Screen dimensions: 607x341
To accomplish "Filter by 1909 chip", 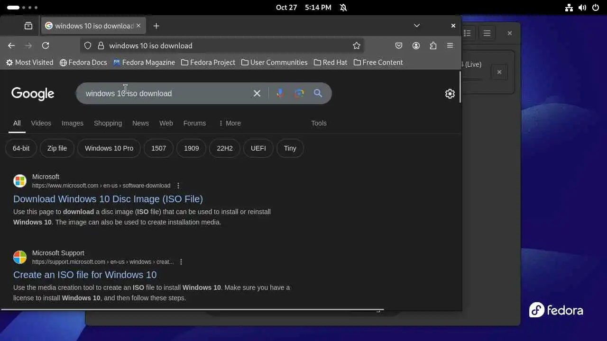I will click(x=191, y=148).
